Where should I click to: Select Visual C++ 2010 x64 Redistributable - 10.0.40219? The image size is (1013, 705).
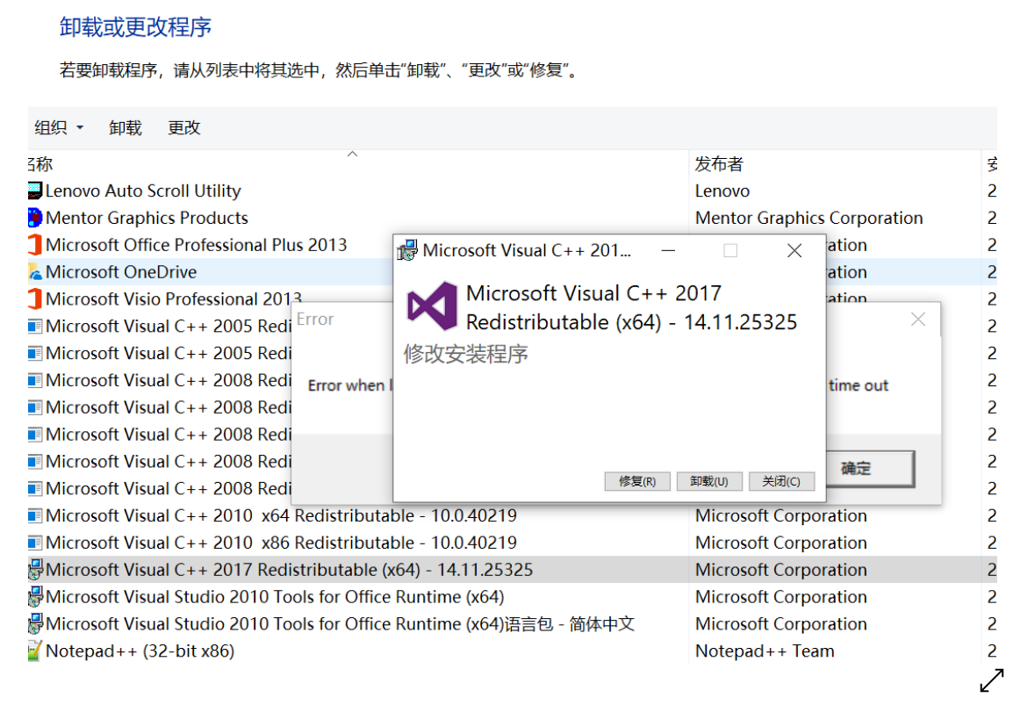(x=281, y=515)
